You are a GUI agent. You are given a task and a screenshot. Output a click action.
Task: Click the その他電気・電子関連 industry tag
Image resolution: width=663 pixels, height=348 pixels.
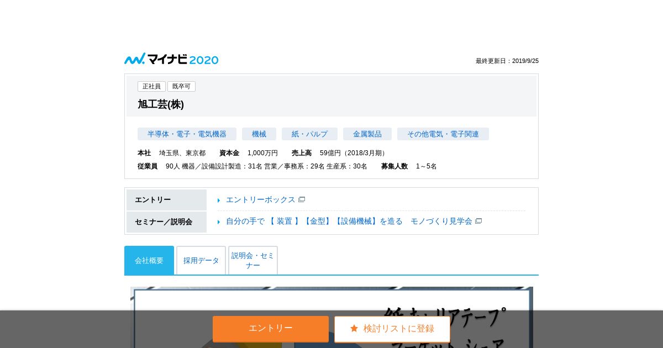click(x=443, y=134)
